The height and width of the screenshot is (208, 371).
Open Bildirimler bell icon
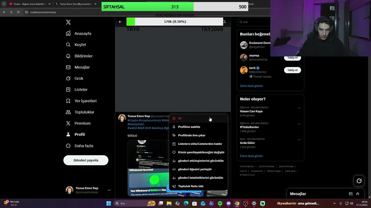(x=68, y=56)
